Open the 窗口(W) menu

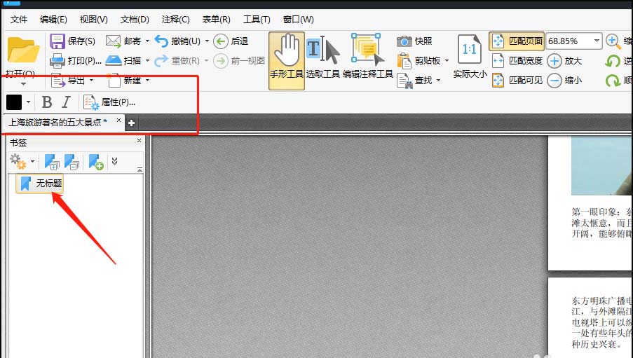298,20
